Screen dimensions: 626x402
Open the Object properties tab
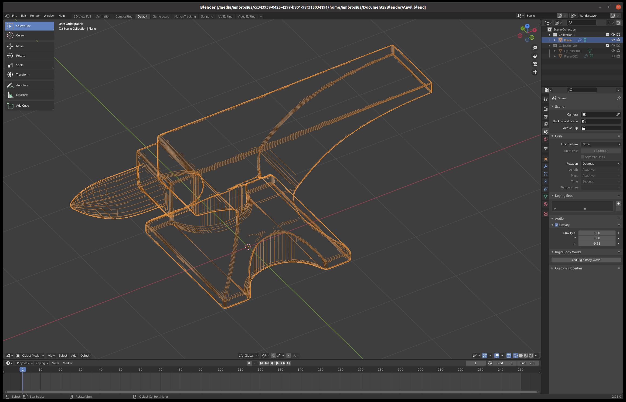click(545, 159)
